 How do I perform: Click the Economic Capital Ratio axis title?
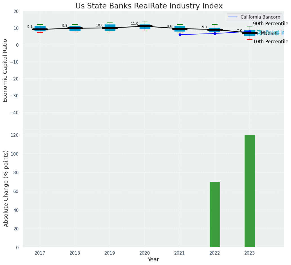5,70
